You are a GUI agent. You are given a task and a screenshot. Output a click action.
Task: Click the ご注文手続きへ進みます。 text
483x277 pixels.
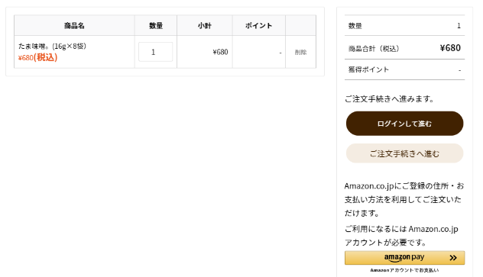click(389, 99)
